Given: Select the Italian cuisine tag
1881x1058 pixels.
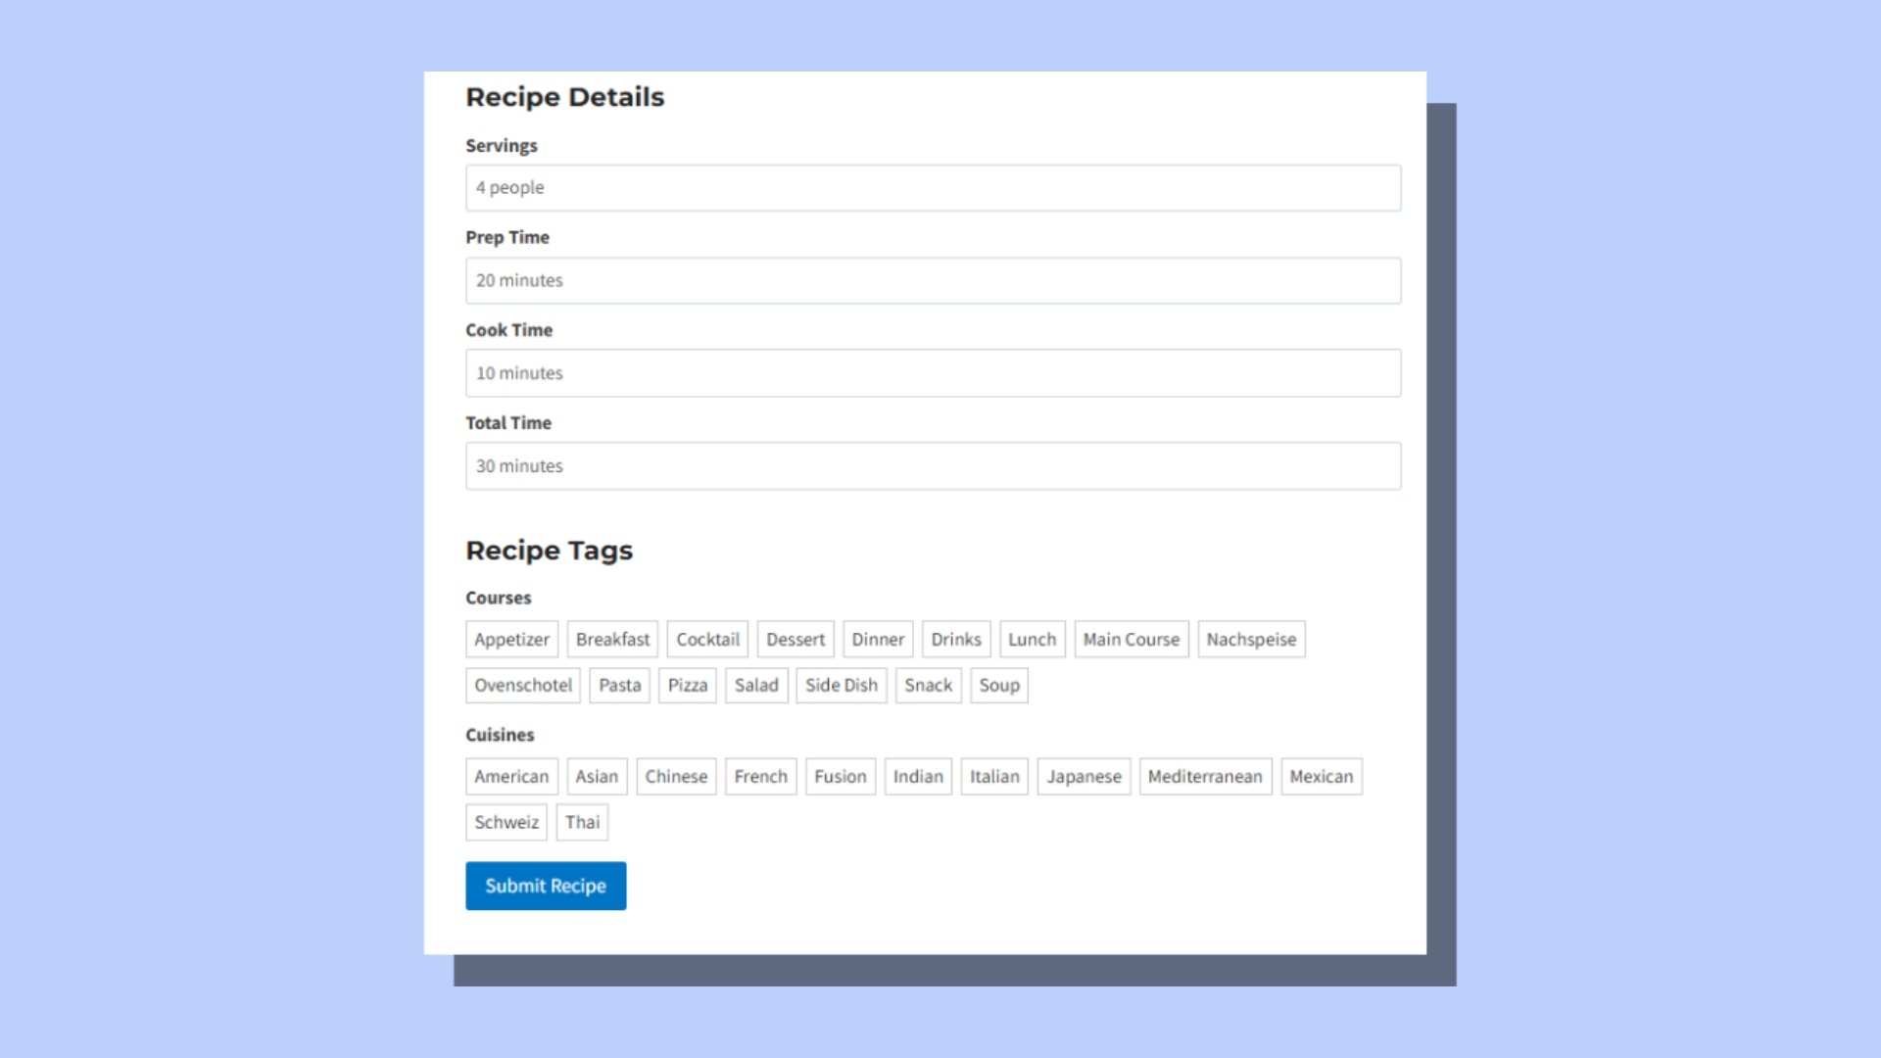Looking at the screenshot, I should [x=993, y=777].
